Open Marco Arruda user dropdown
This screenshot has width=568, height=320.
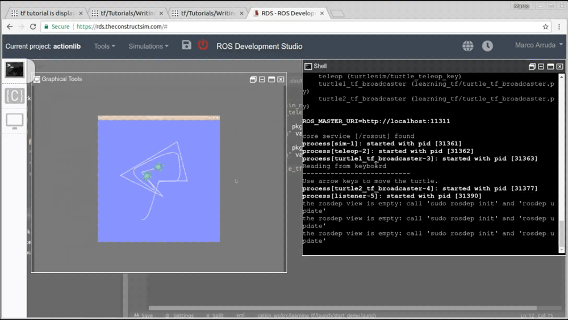pyautogui.click(x=538, y=45)
